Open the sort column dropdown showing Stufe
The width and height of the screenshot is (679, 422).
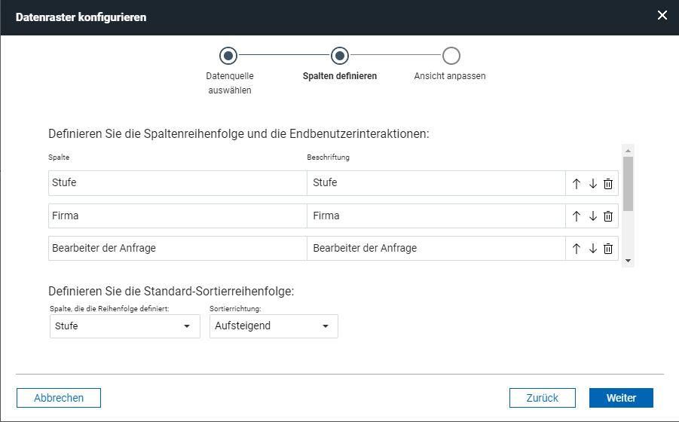(x=124, y=326)
